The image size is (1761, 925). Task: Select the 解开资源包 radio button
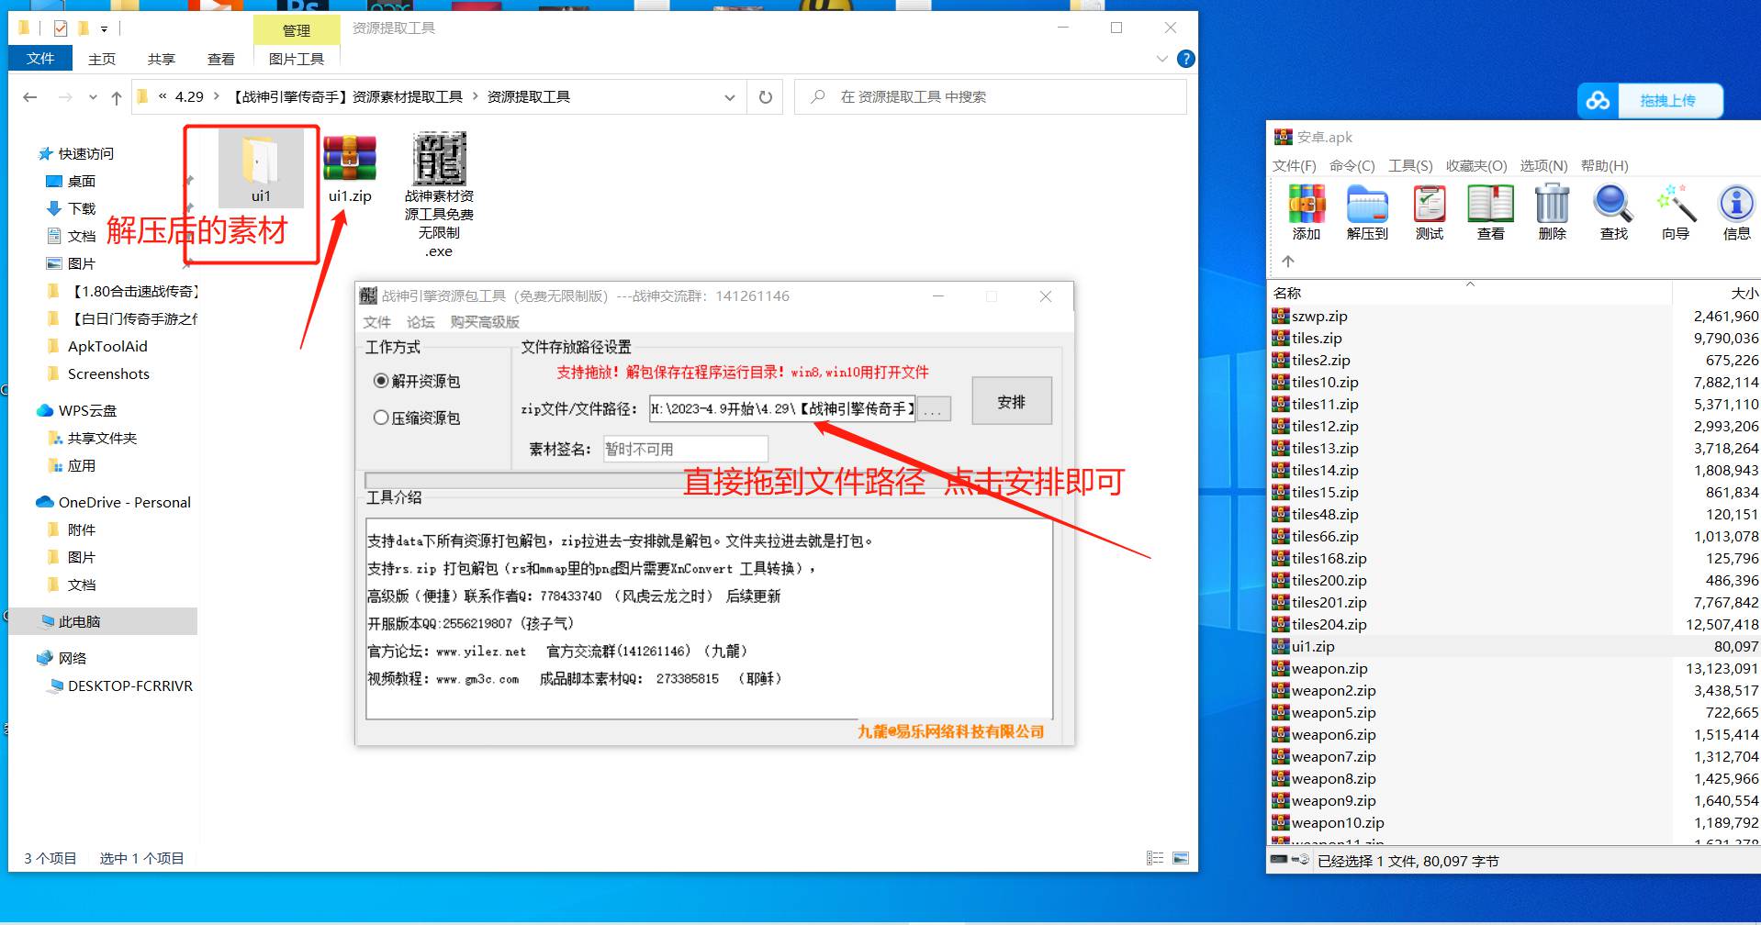(381, 381)
